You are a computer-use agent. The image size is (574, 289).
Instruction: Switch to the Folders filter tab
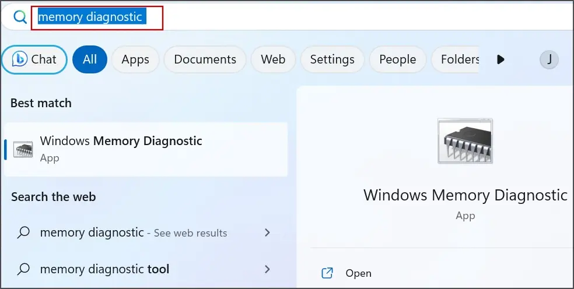tap(455, 59)
